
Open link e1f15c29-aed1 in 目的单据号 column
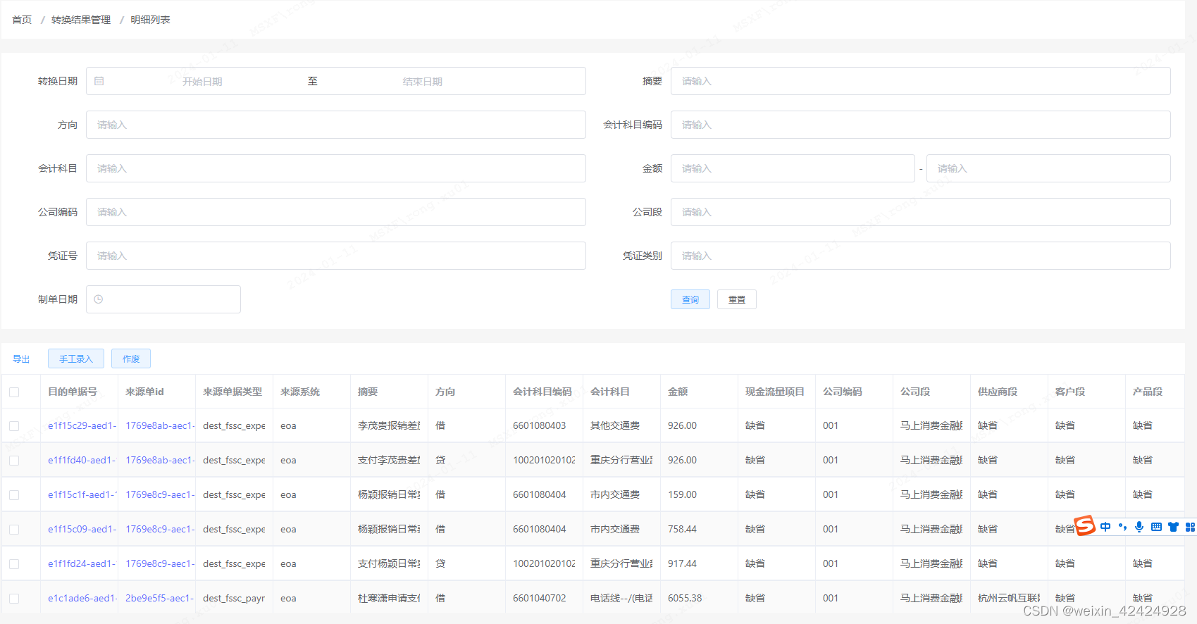pyautogui.click(x=82, y=425)
